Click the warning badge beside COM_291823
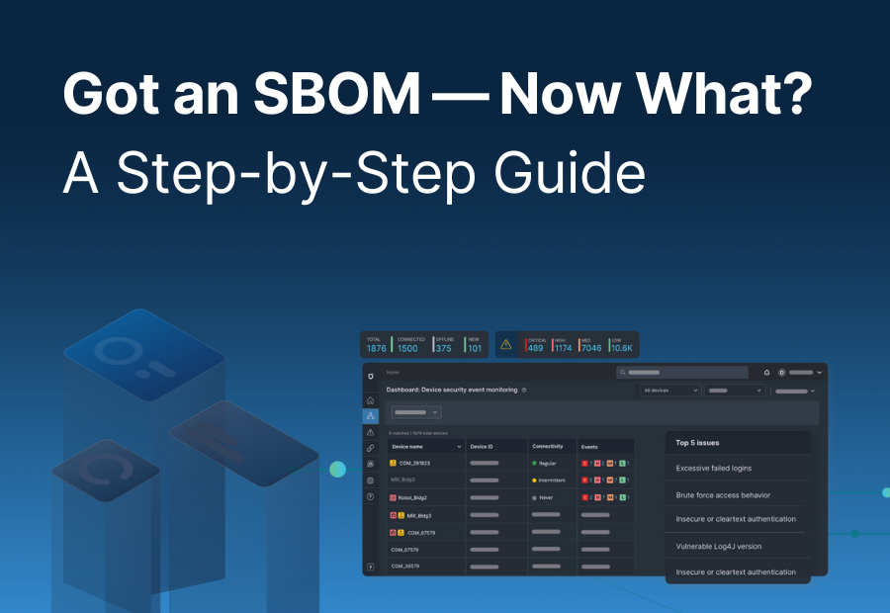The width and height of the screenshot is (890, 613). (393, 464)
